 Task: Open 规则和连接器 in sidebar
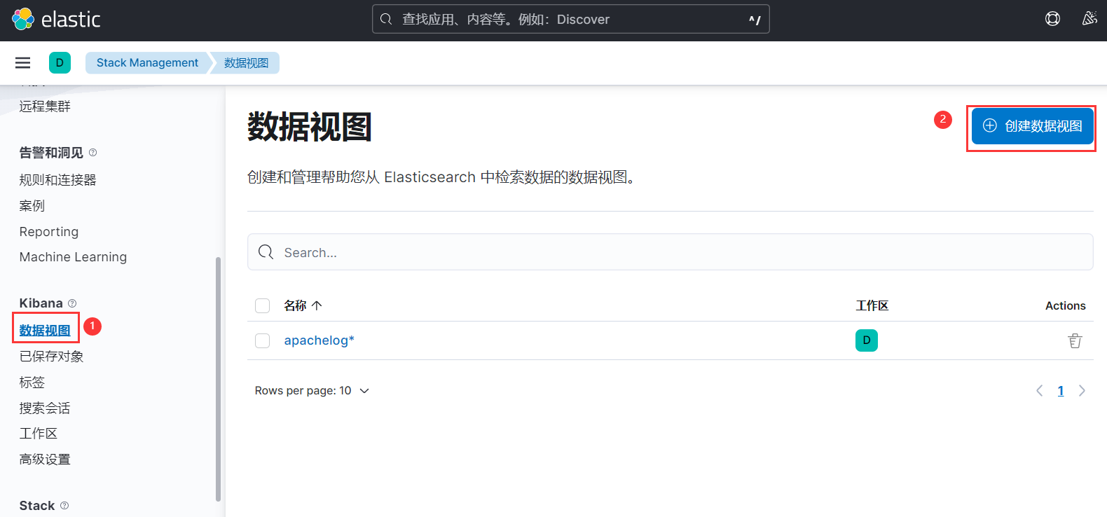(x=58, y=180)
